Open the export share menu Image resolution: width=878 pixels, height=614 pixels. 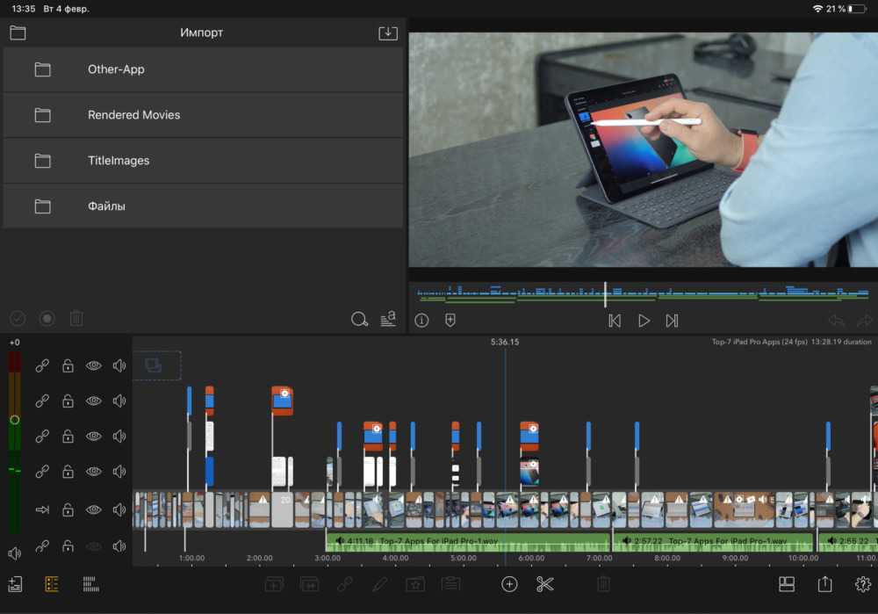824,584
